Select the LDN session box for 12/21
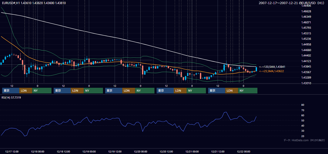The image size is (328, 154). click(232, 91)
